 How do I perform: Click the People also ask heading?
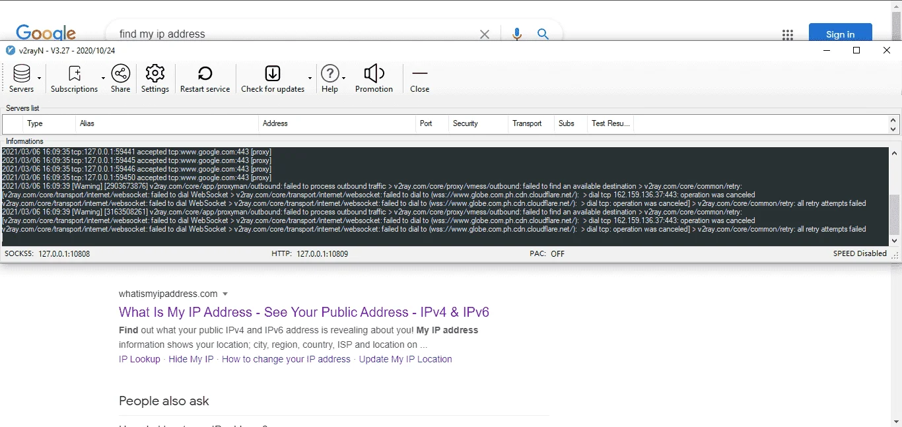164,401
